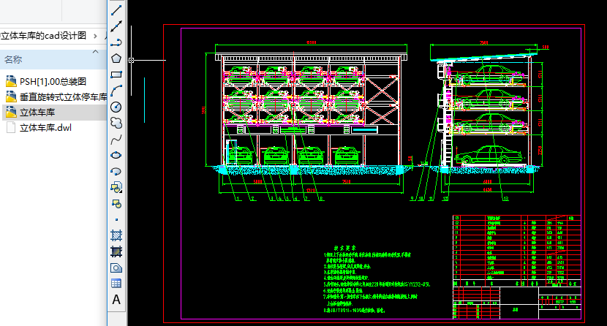Select the Spline tool
The height and width of the screenshot is (326, 607).
point(116,139)
